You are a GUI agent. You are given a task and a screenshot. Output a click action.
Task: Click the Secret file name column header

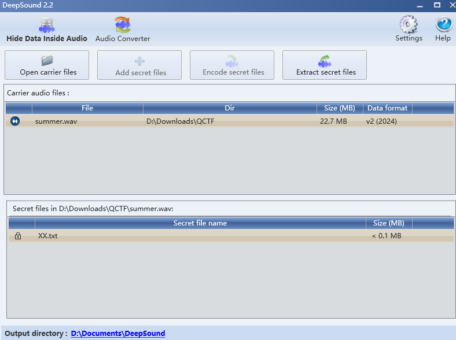(200, 223)
